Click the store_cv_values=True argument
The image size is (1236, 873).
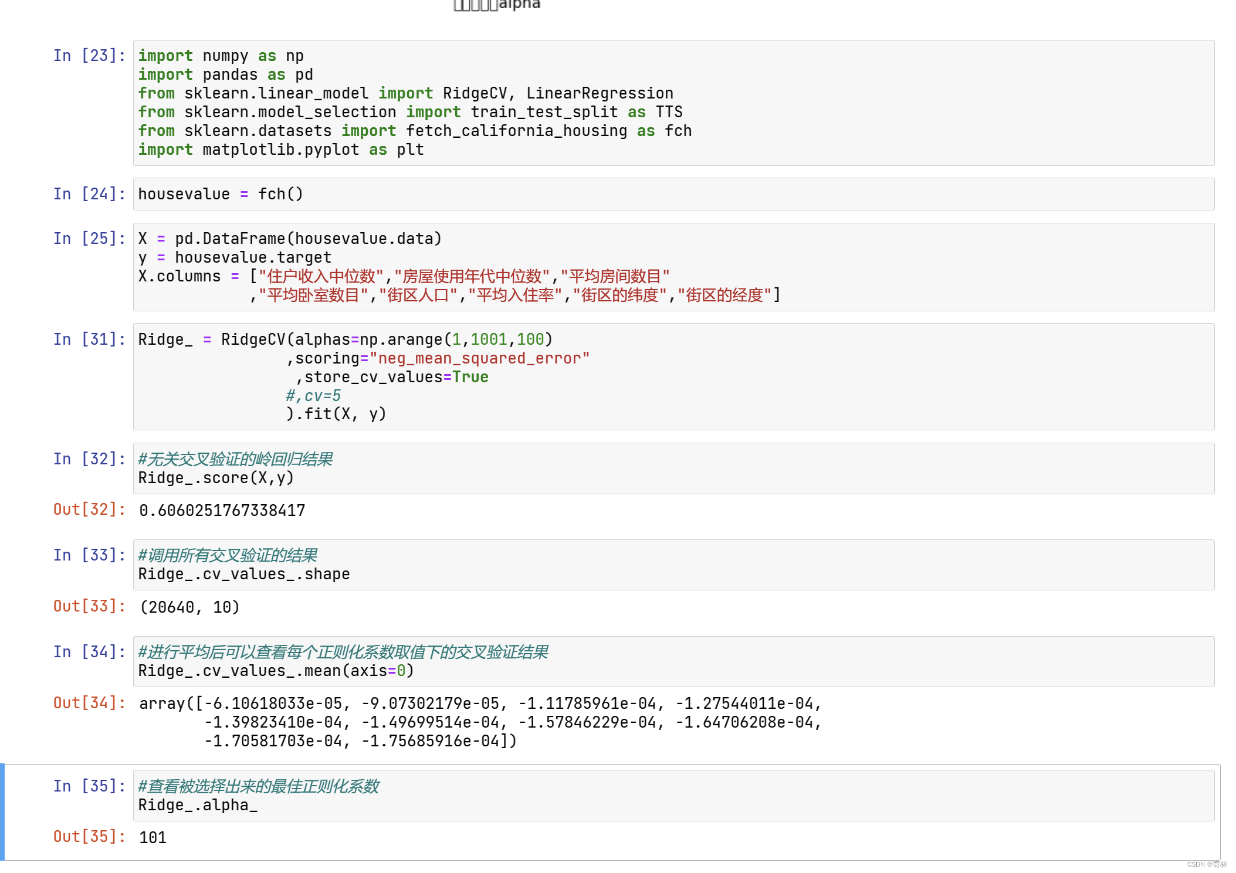tap(396, 377)
